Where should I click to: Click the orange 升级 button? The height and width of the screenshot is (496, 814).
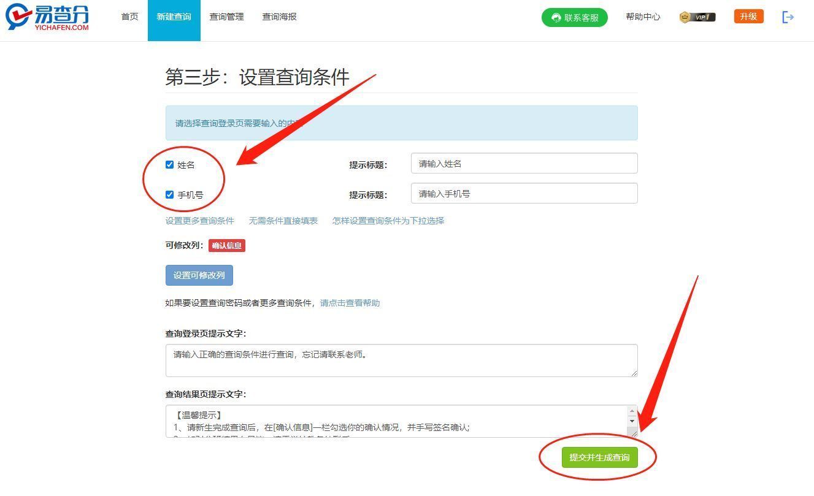[748, 17]
